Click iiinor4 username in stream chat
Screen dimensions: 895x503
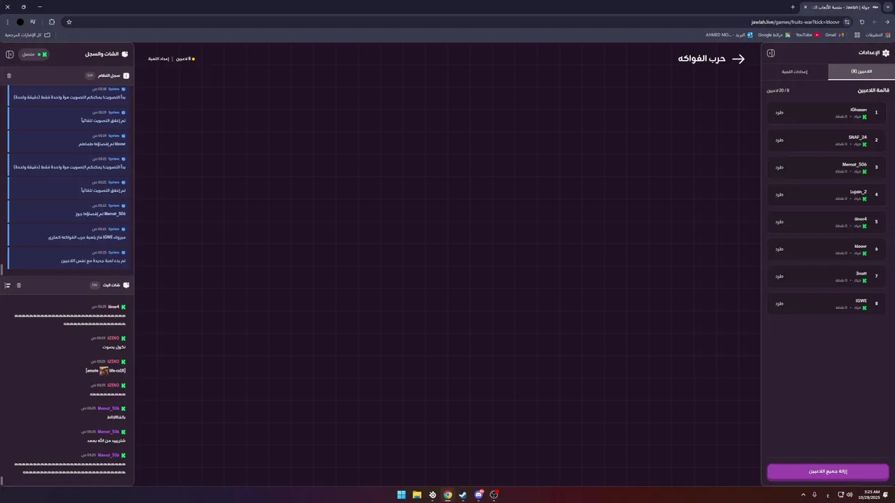[113, 307]
